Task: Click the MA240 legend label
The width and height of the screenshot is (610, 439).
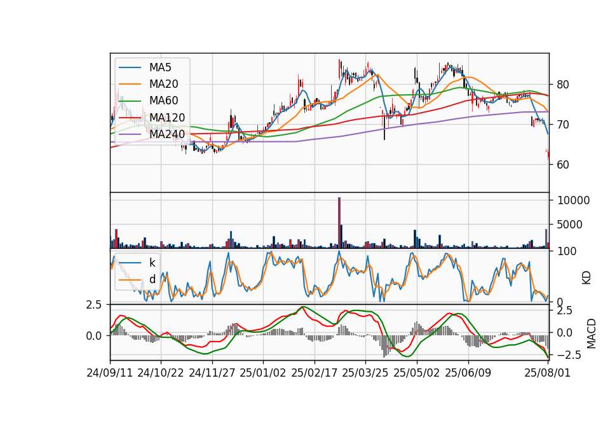Action: [x=167, y=134]
